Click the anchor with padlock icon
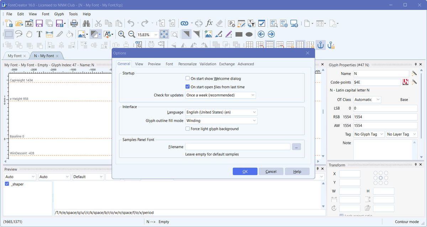427x227 pixels. [331, 45]
